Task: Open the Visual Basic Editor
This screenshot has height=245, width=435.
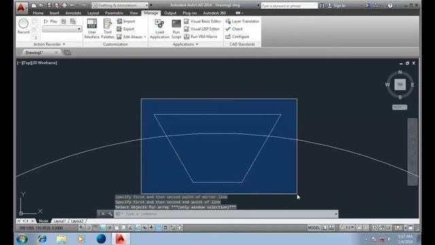Action: coord(203,21)
